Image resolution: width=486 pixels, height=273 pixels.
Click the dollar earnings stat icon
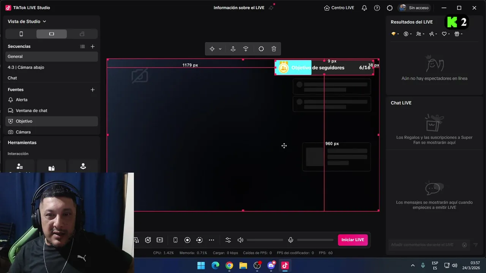(x=406, y=34)
